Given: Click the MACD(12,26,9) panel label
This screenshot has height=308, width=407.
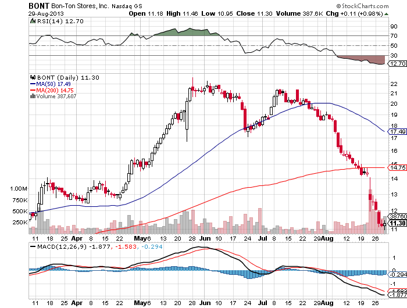Looking at the screenshot, I should pyautogui.click(x=62, y=247).
